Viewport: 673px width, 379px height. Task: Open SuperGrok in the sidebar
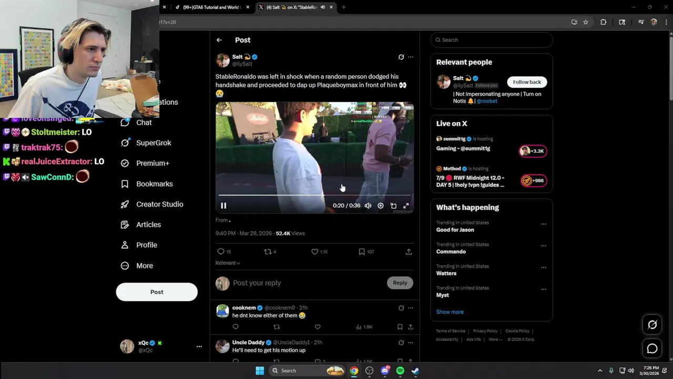pos(146,143)
